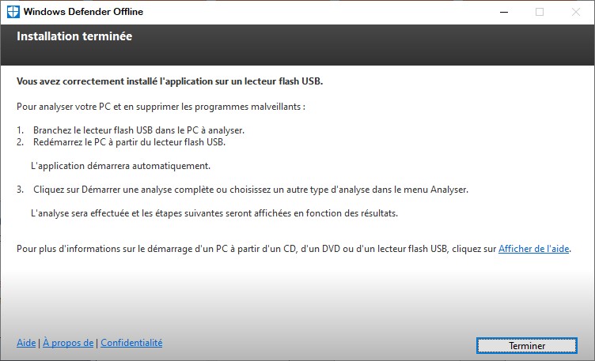
Task: Click the Pour plus d'informations sentence
Action: (256, 249)
